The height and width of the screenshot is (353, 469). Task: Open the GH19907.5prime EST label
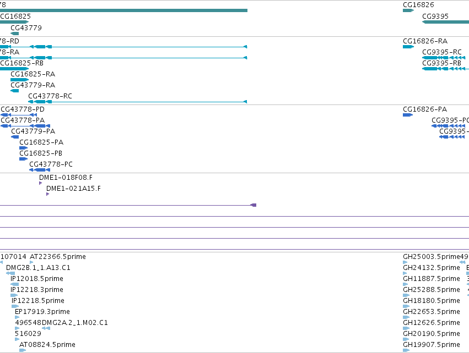[x=432, y=345]
